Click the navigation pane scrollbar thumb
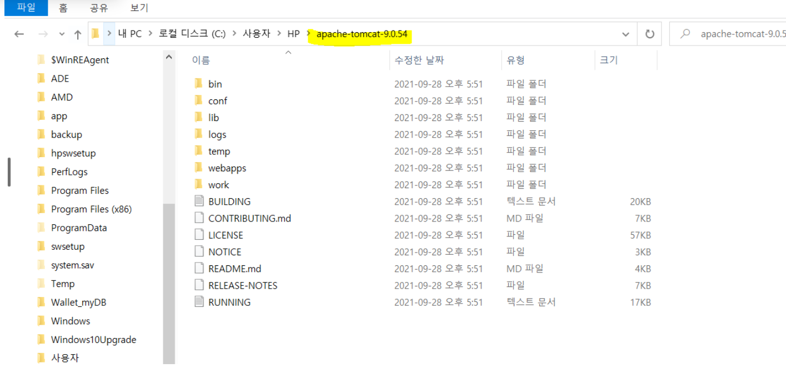 point(169,283)
